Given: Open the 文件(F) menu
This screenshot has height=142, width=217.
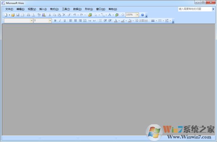Looking at the screenshot, I should coord(9,9).
